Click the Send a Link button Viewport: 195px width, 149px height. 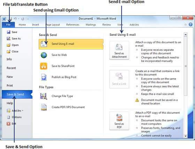click(x=119, y=79)
